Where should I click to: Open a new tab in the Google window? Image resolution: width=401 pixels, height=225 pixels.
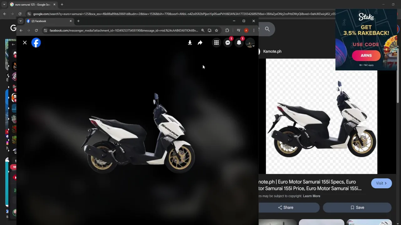tap(62, 4)
